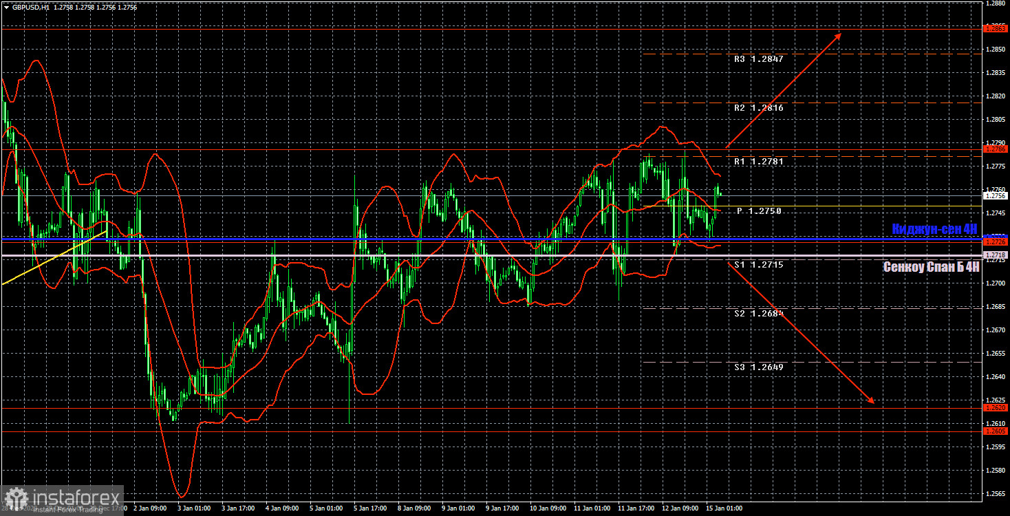
Task: Select the S3 1.2649 pivot label
Action: (758, 367)
